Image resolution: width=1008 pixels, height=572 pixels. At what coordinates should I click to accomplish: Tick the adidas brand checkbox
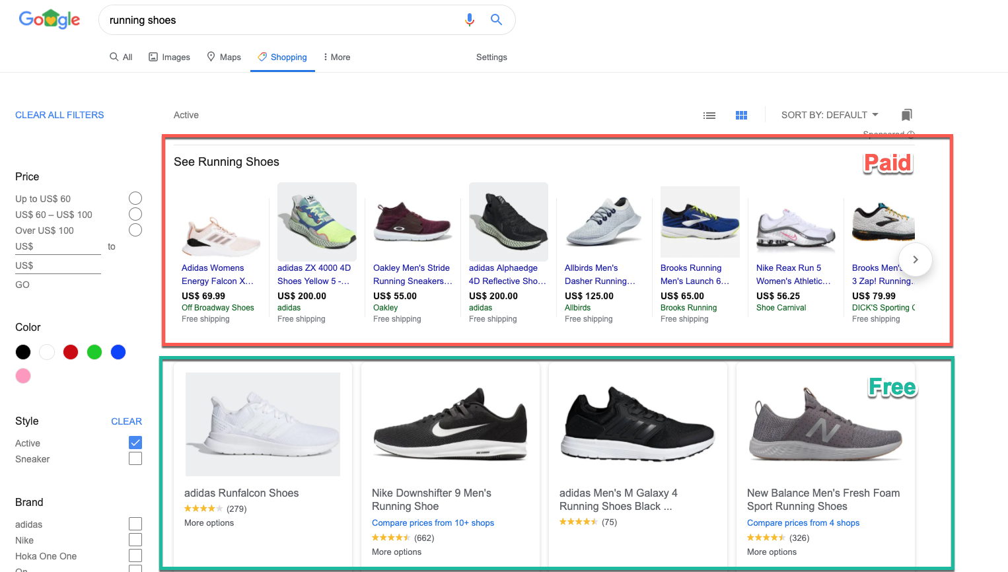point(135,524)
